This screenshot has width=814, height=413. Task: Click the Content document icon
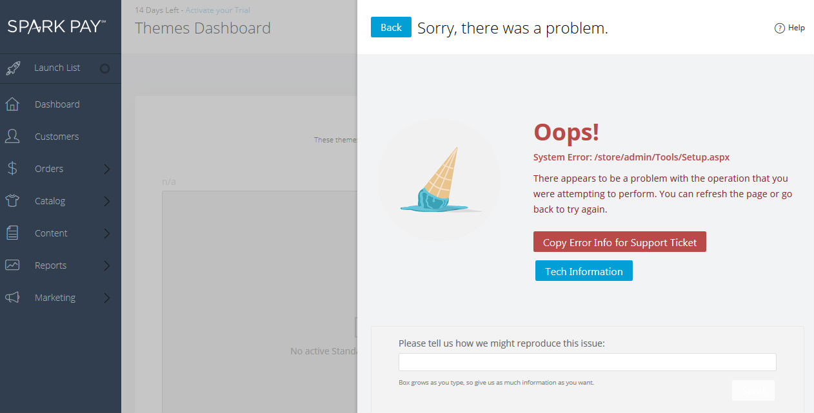click(12, 233)
